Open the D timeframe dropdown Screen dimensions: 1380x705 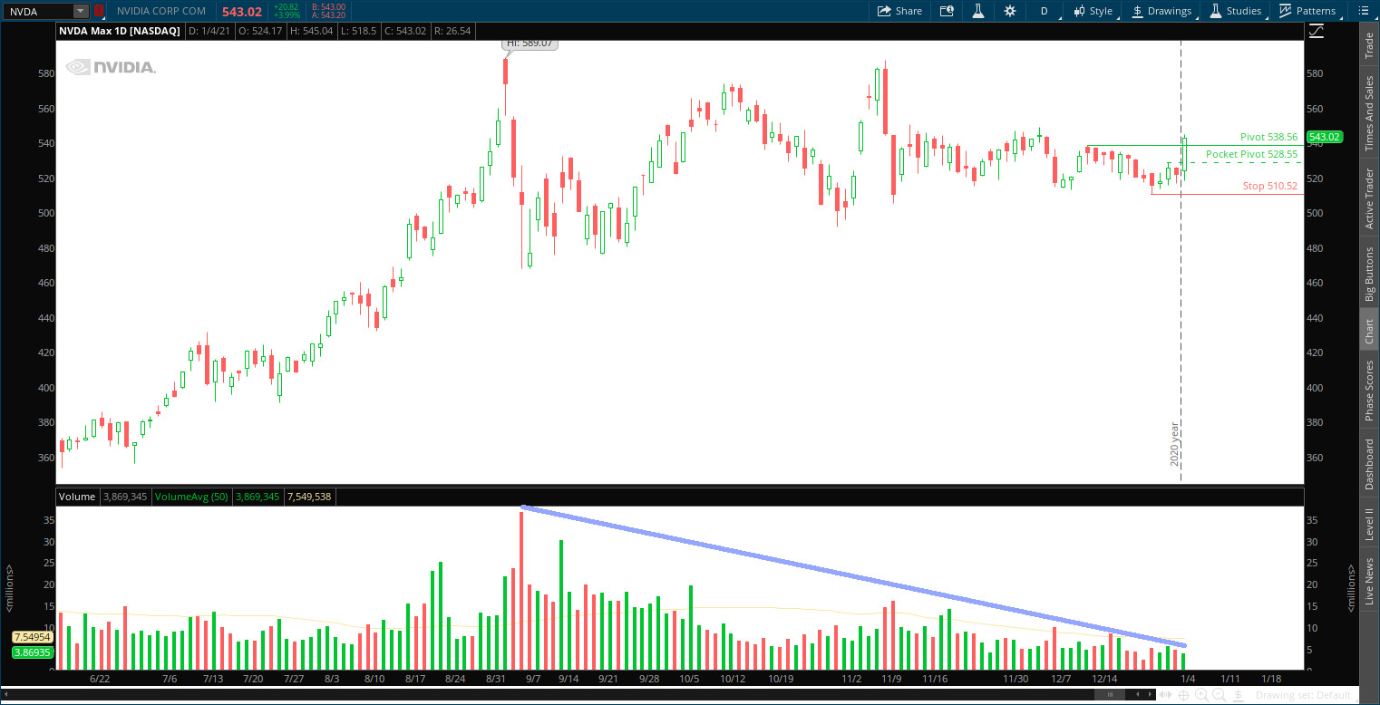1044,11
